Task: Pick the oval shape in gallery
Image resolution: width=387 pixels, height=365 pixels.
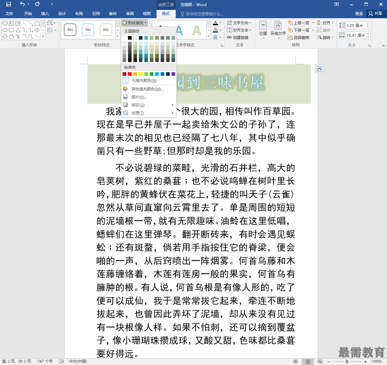Action: click(x=5, y=30)
